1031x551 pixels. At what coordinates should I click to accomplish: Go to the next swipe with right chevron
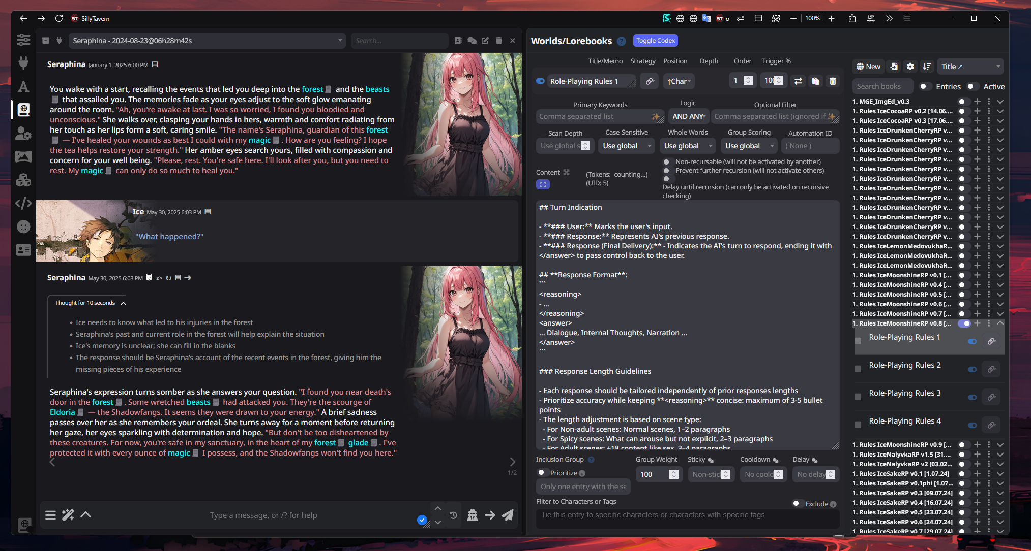coord(512,462)
